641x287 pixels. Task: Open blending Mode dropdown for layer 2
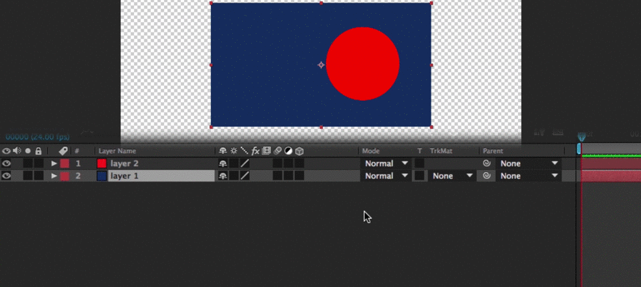click(386, 163)
